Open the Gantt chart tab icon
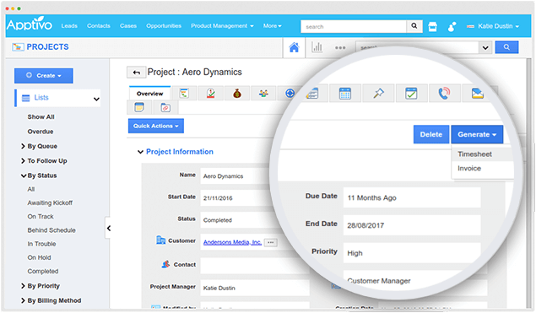The height and width of the screenshot is (313, 536). (x=184, y=93)
